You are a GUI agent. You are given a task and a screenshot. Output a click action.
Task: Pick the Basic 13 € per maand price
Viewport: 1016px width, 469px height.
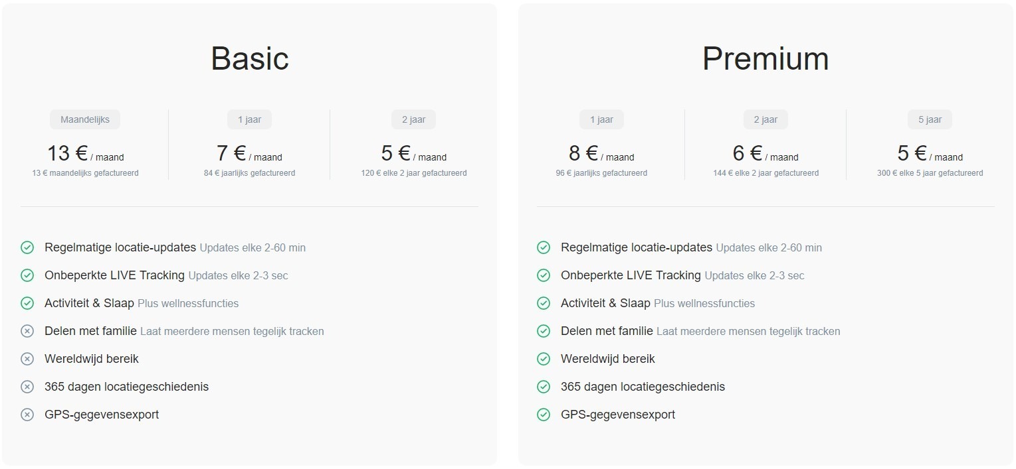tap(85, 154)
